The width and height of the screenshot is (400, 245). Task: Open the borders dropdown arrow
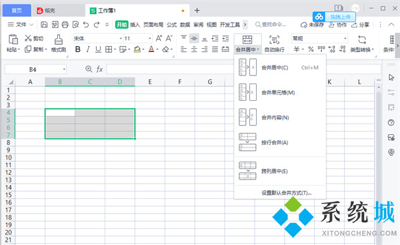click(115, 49)
